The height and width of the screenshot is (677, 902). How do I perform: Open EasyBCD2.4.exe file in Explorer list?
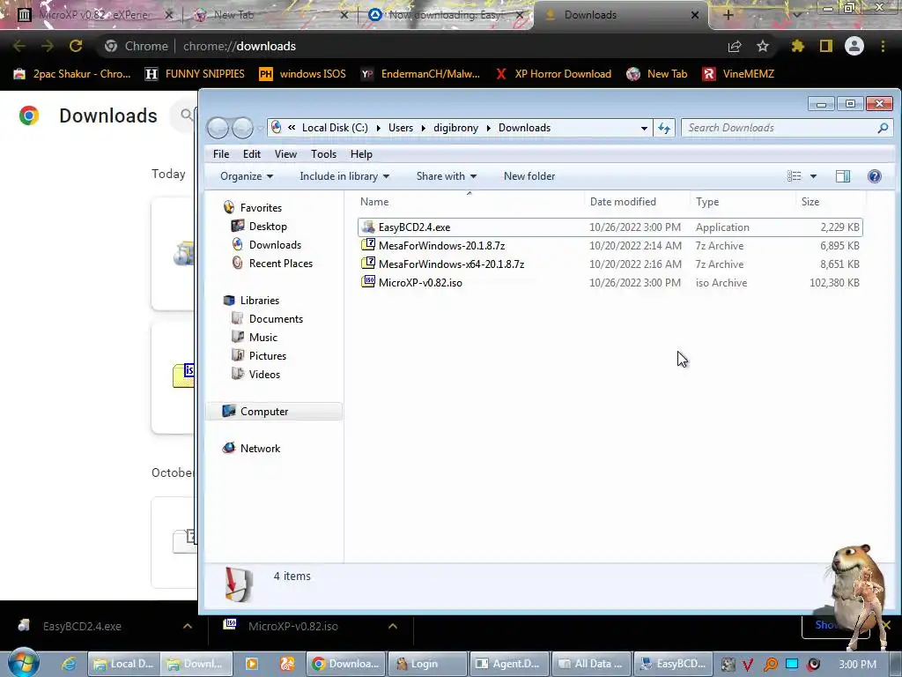point(610,227)
